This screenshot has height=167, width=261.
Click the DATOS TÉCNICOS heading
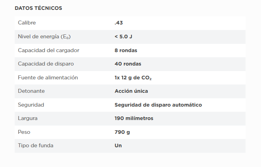[38, 8]
